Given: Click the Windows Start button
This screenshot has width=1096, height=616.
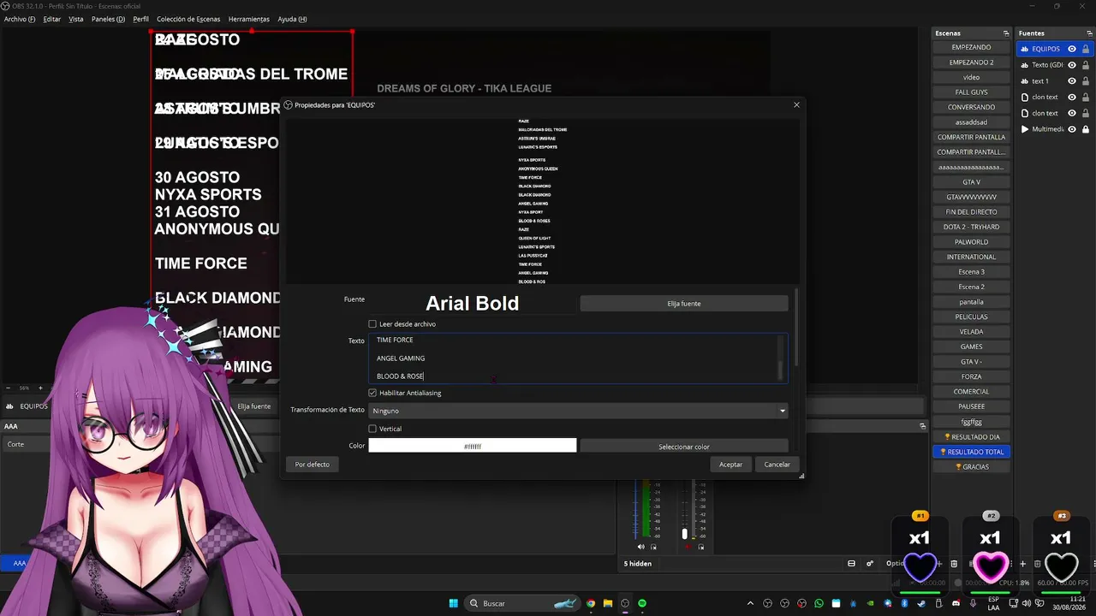Looking at the screenshot, I should point(453,603).
